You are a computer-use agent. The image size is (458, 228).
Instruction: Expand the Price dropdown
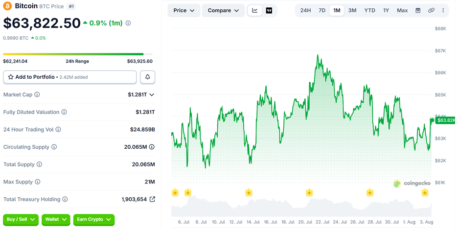(x=184, y=10)
